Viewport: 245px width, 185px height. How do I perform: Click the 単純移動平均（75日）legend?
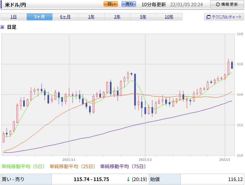click(x=123, y=166)
